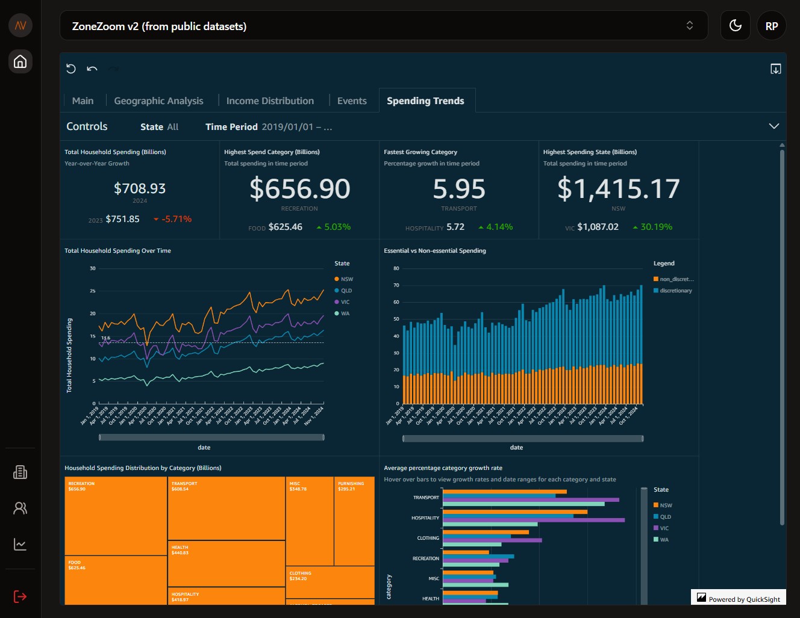Click the Powered by QuickSight link
The image size is (800, 618).
tap(738, 598)
